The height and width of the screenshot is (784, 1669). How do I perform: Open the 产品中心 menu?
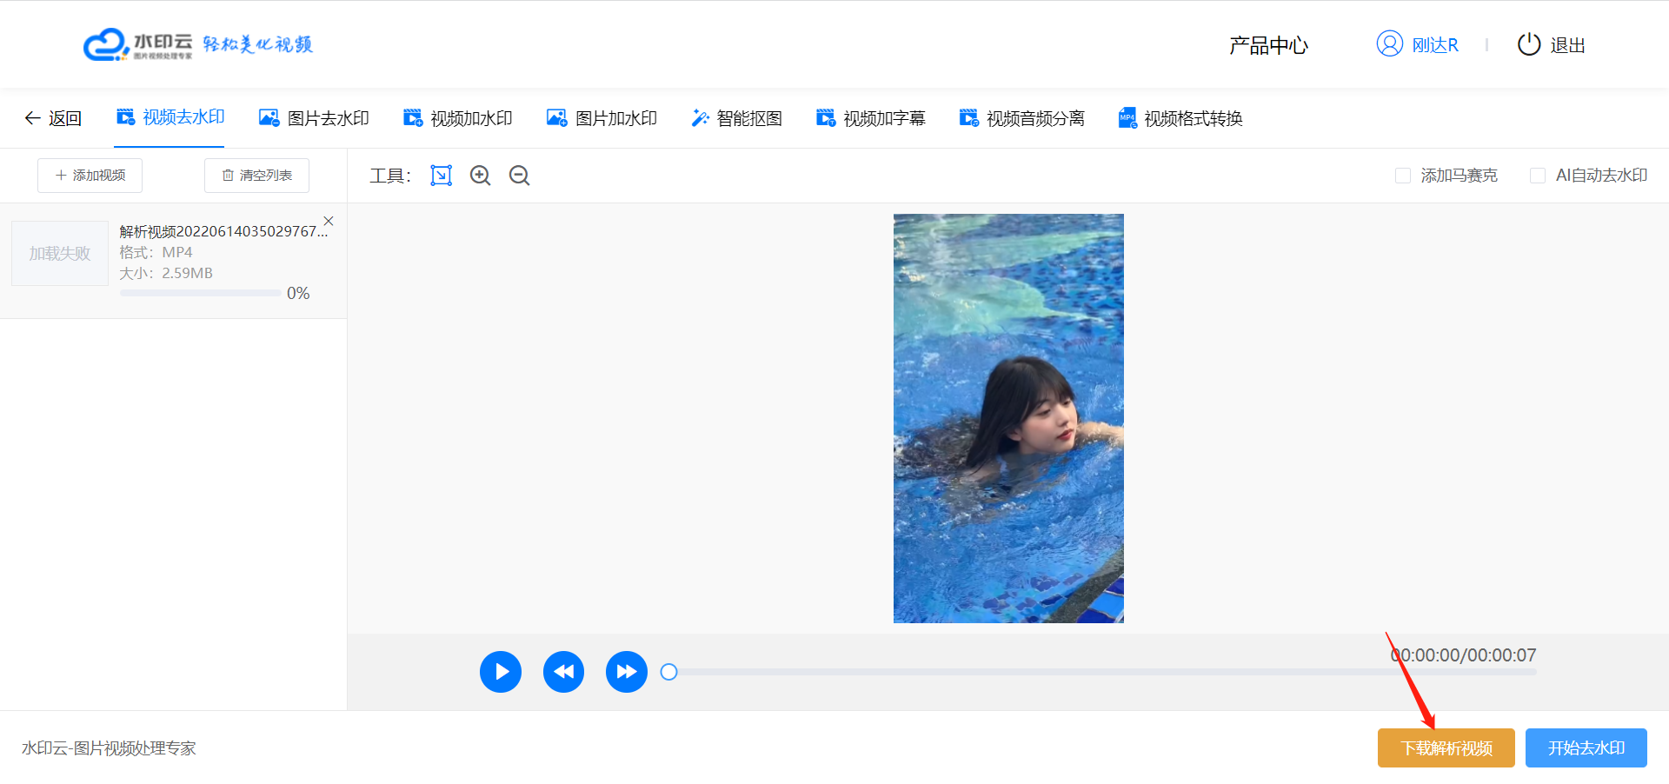pyautogui.click(x=1268, y=45)
